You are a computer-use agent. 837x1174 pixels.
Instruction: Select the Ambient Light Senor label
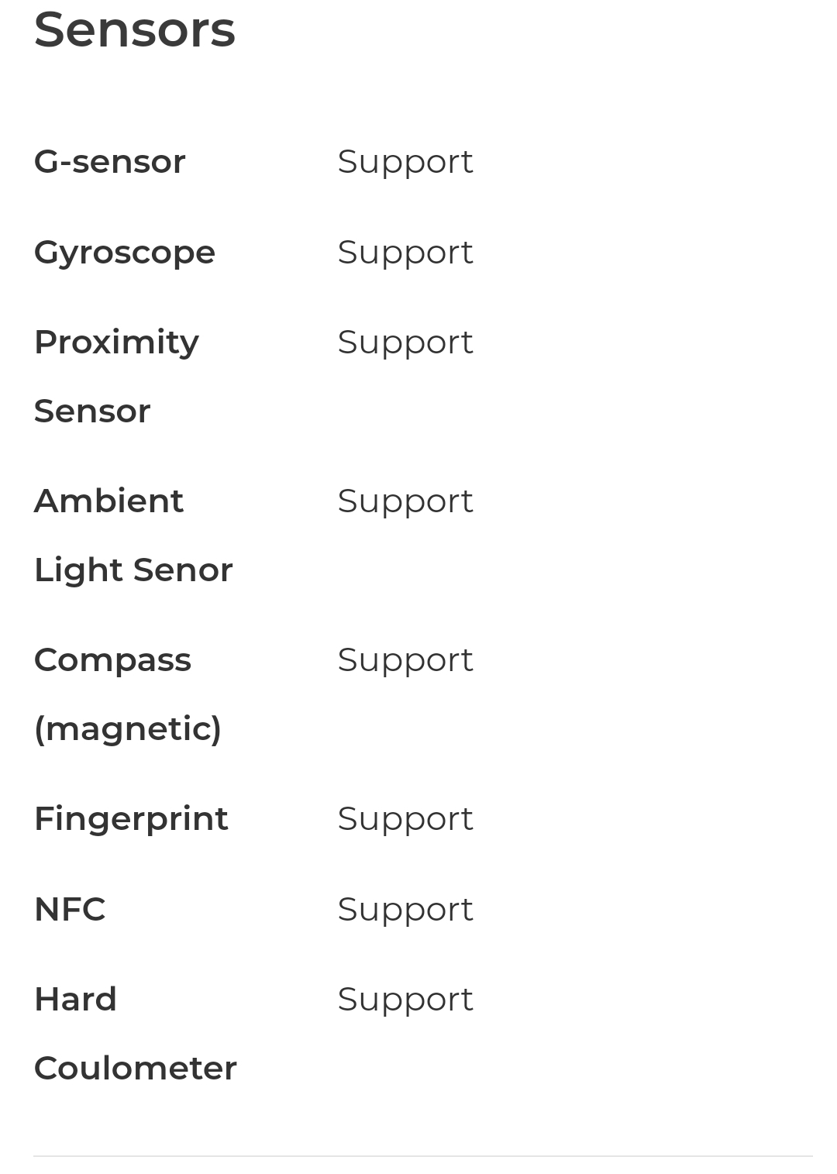tap(133, 535)
